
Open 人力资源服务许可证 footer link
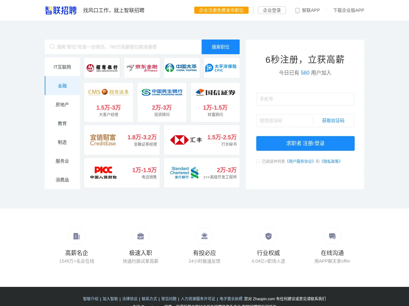(198, 299)
